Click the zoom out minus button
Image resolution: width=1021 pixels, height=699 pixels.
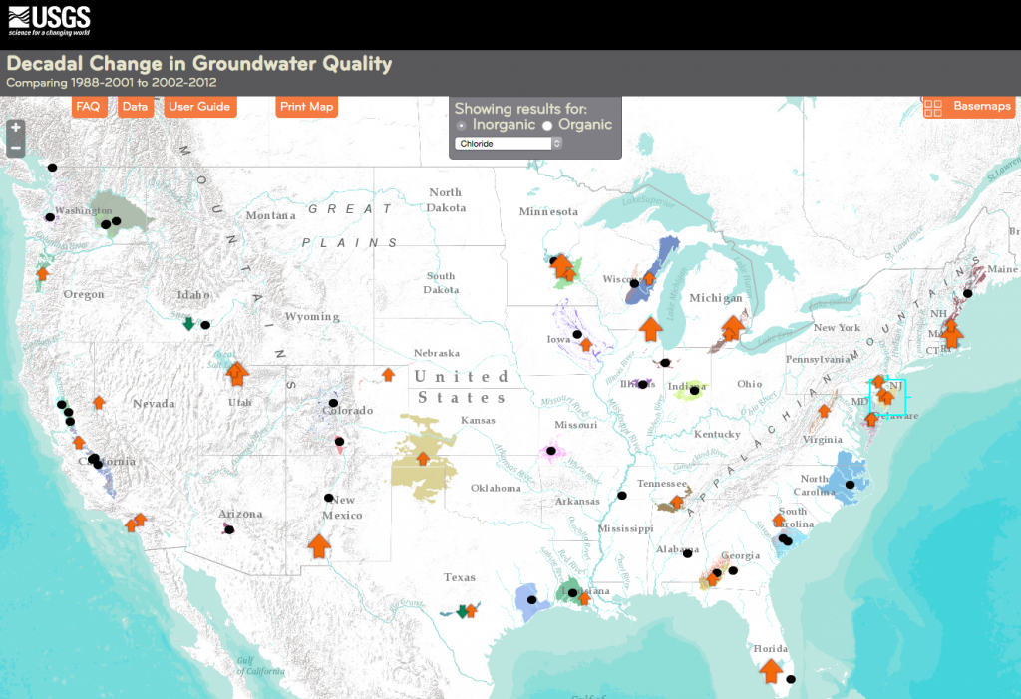(15, 148)
